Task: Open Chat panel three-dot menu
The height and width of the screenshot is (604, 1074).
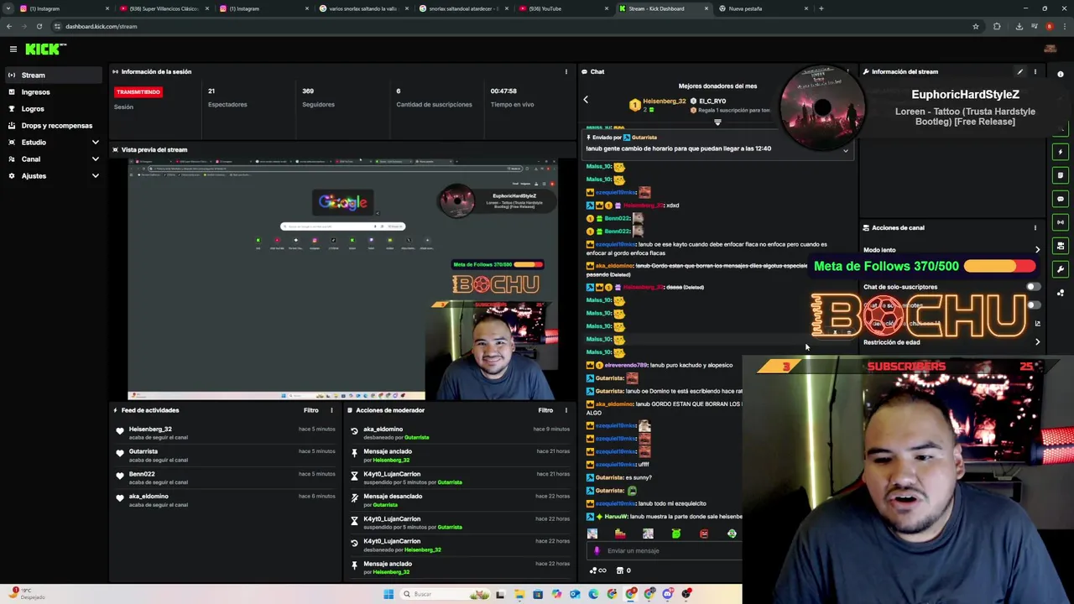Action: click(847, 71)
